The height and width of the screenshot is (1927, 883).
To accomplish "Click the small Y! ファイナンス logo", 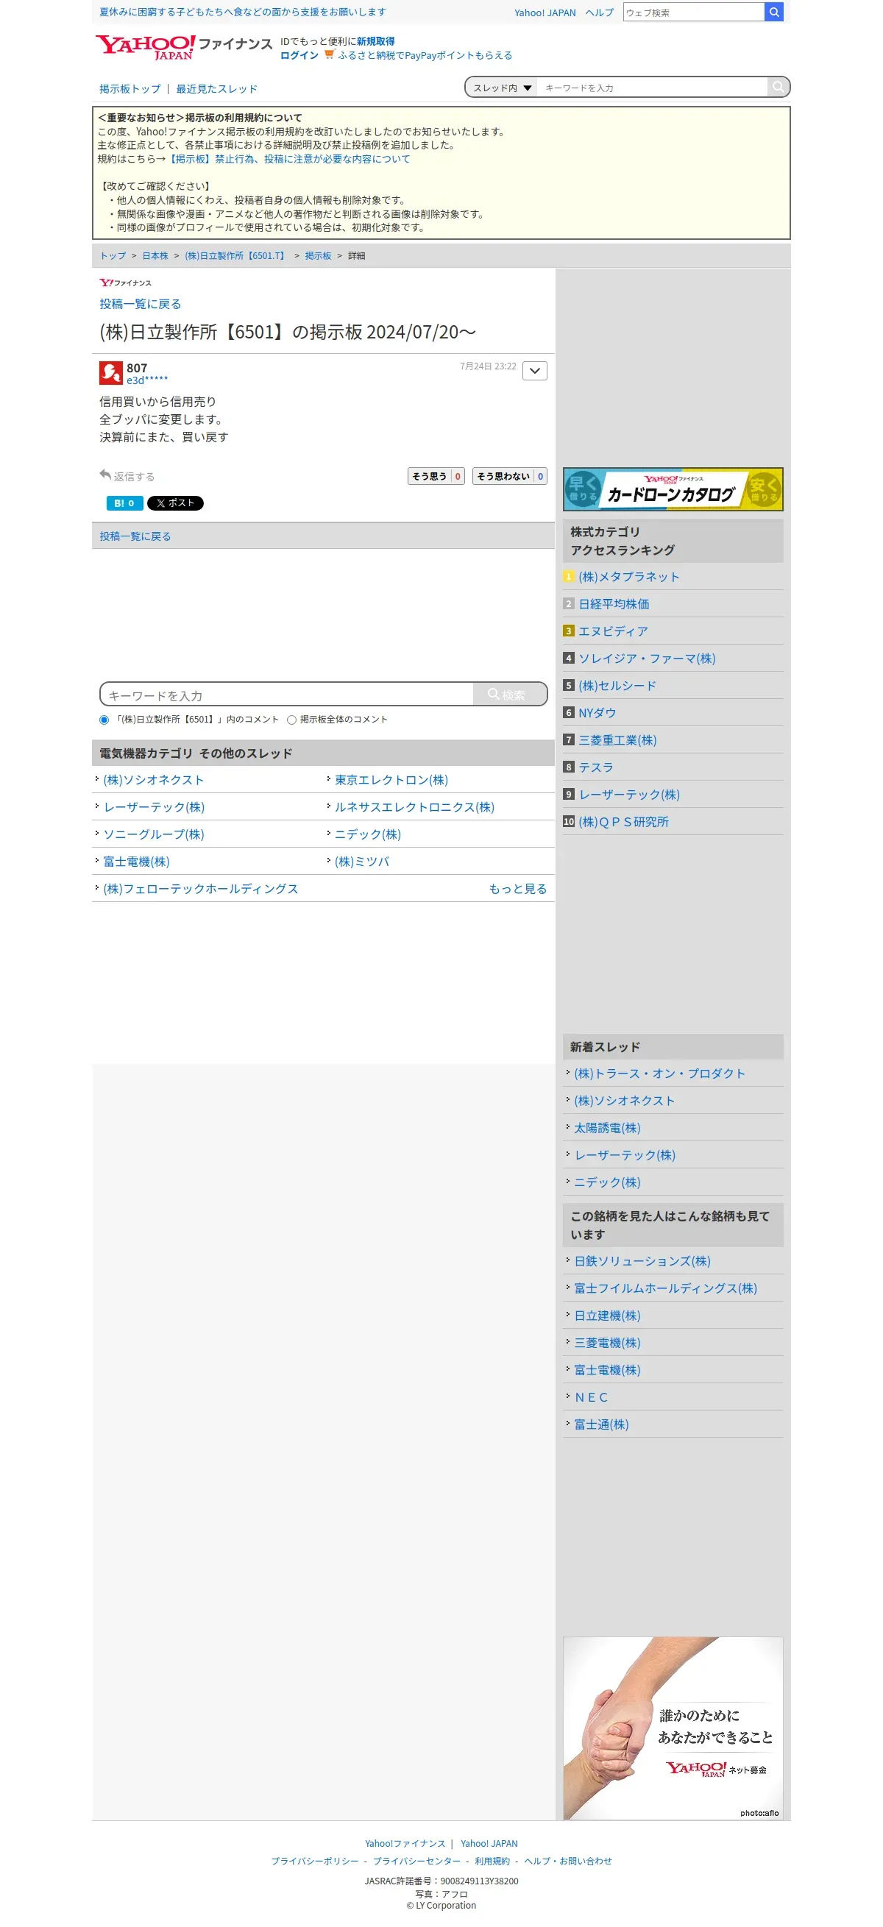I will (x=126, y=283).
